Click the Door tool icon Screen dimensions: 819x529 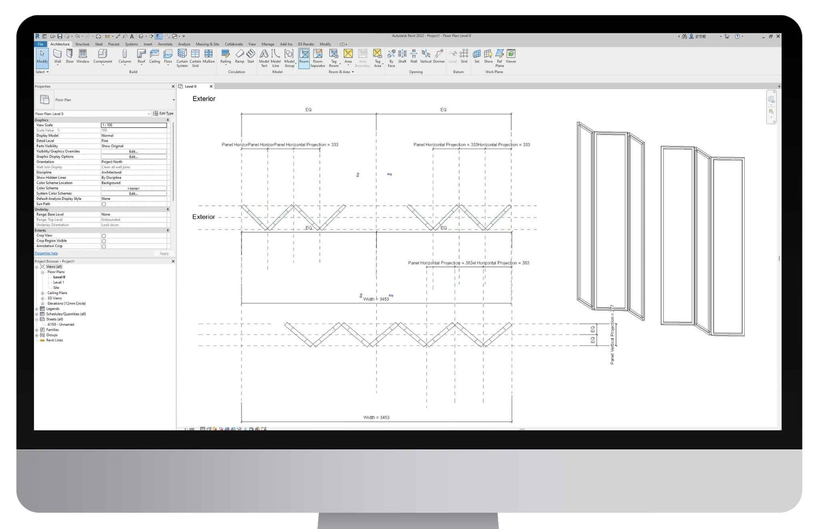point(70,56)
